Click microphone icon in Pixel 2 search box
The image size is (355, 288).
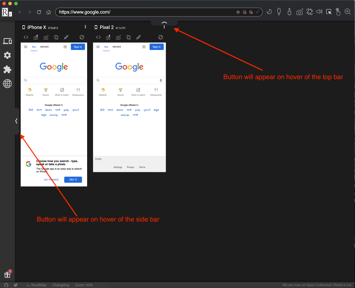coord(161,80)
